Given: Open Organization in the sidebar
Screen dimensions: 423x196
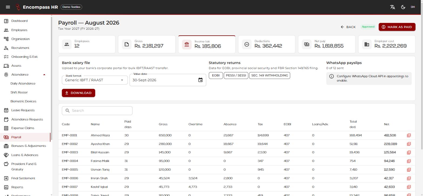Looking at the screenshot, I should pyautogui.click(x=21, y=39).
